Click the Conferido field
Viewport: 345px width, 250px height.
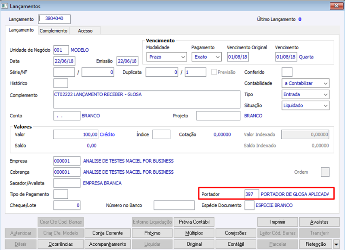pos(287,72)
